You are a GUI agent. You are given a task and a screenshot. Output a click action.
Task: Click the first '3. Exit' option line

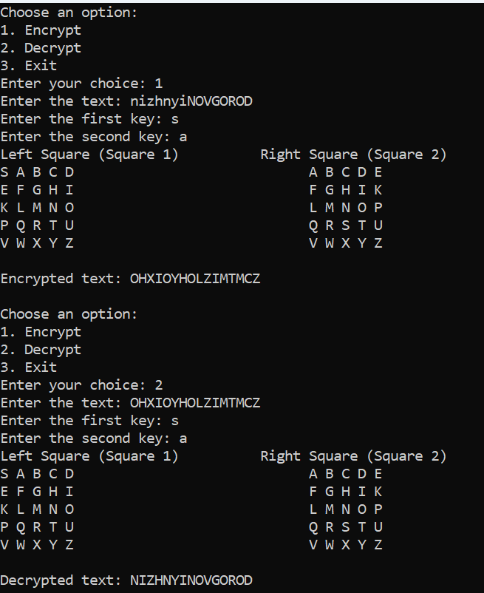[28, 66]
